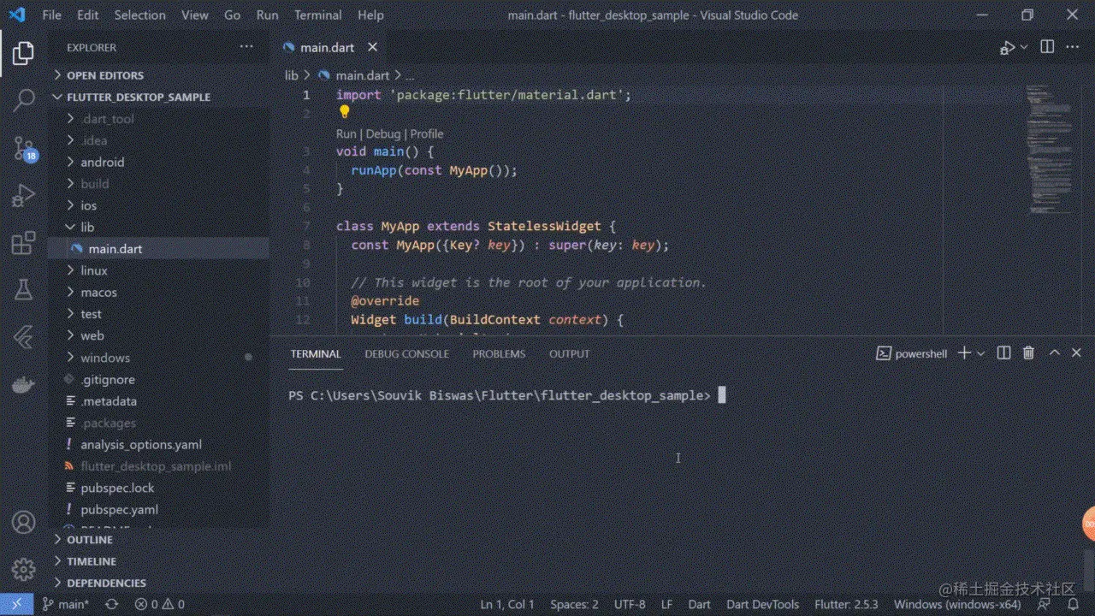Open the Testing flask icon

coord(23,289)
